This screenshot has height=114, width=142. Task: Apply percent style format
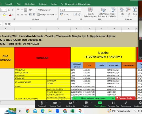(67, 15)
